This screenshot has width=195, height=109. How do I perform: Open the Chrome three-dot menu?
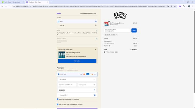click(x=193, y=6)
